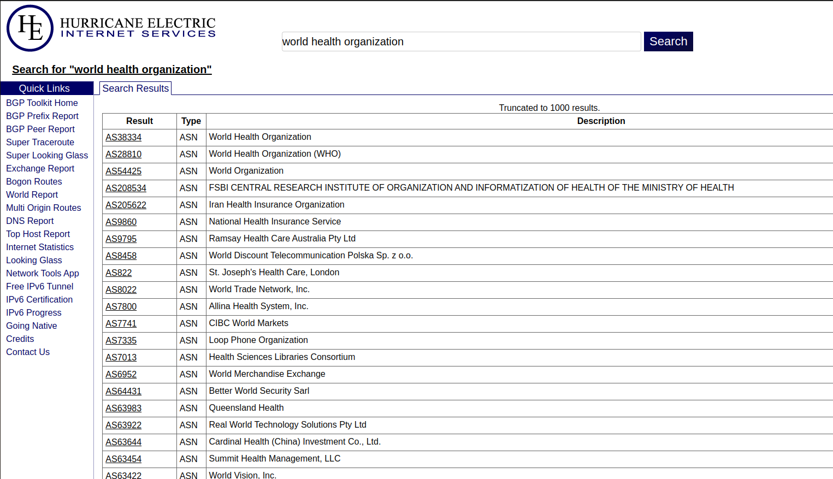Open AS7800 result link
This screenshot has width=833, height=479.
[121, 306]
